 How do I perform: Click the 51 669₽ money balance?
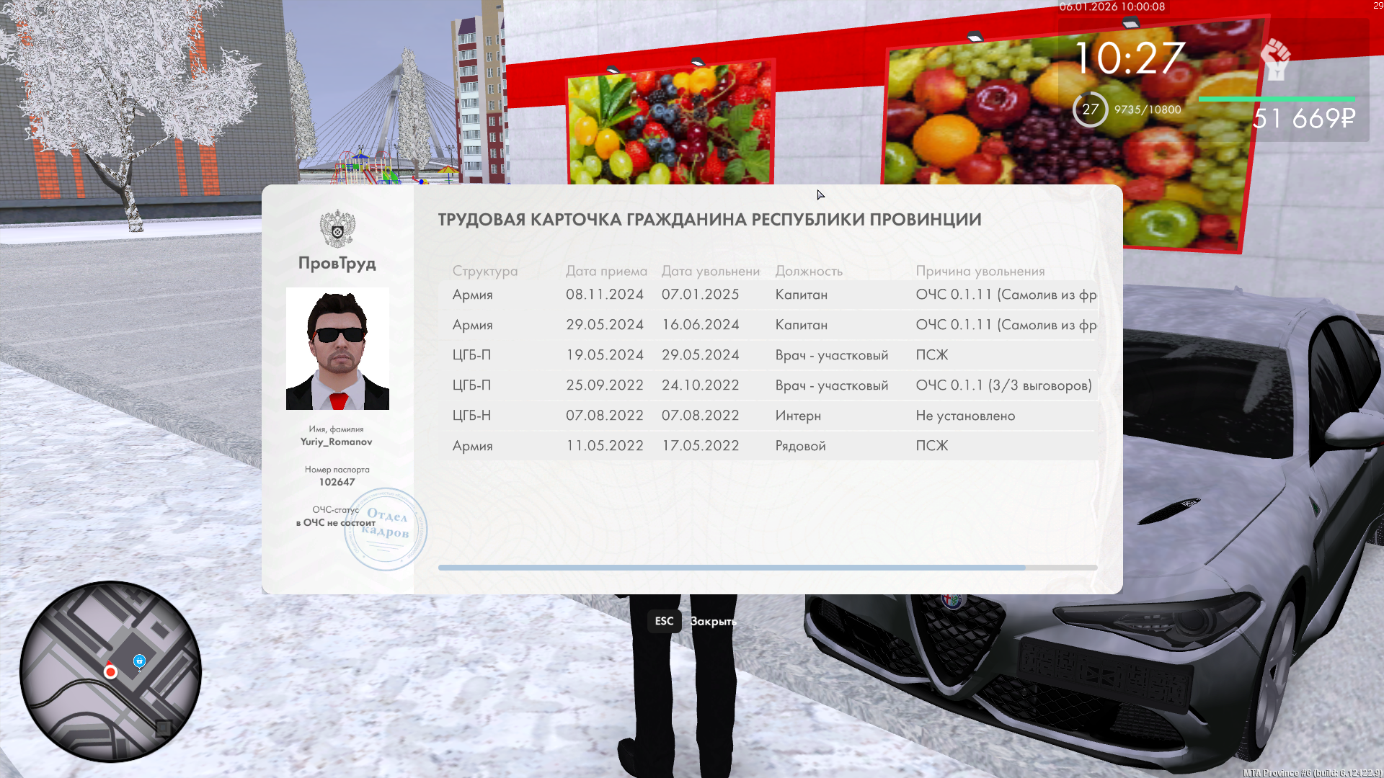click(1303, 118)
